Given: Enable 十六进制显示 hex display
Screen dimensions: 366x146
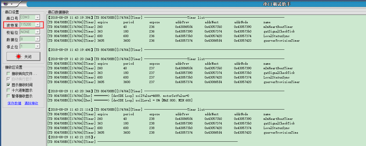Looking at the screenshot, I should 8,91.
